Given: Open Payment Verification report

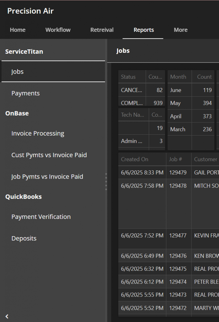Looking at the screenshot, I should coord(41,217).
